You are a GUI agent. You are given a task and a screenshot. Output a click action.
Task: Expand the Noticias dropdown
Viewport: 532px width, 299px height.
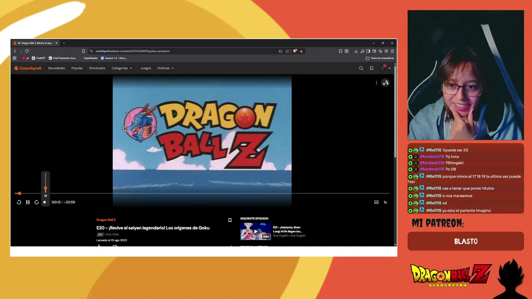(165, 68)
